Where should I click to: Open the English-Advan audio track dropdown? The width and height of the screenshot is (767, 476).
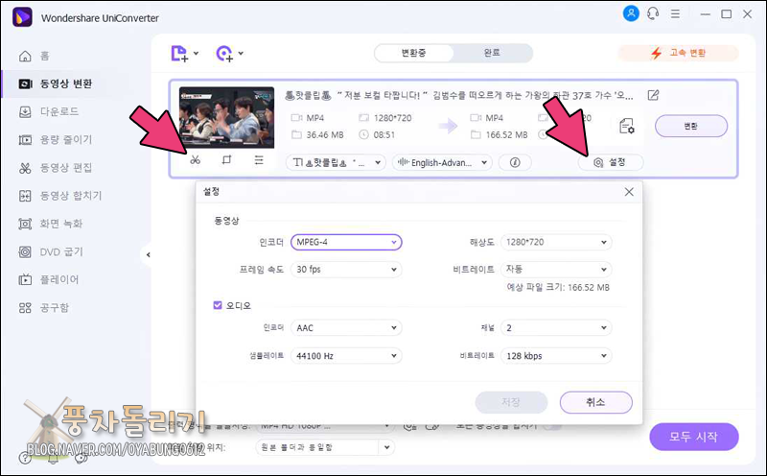point(442,162)
